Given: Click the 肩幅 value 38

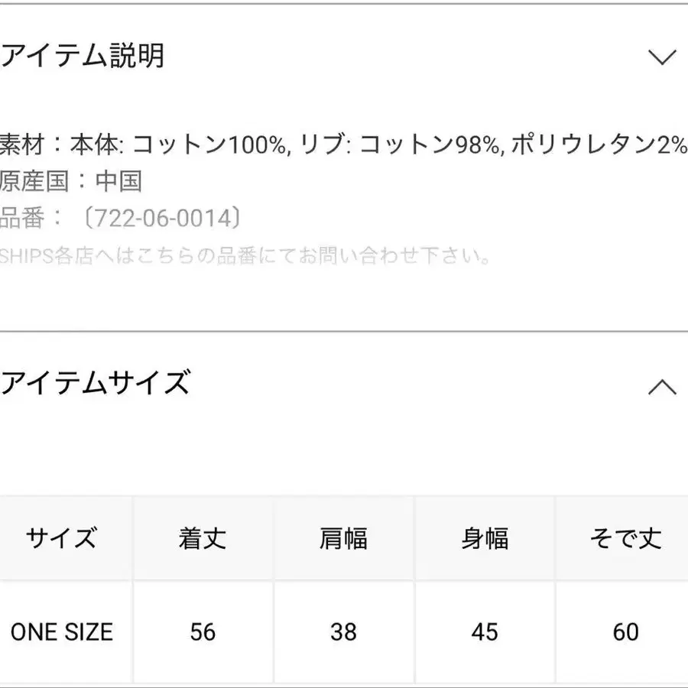Looking at the screenshot, I should coord(343,632).
